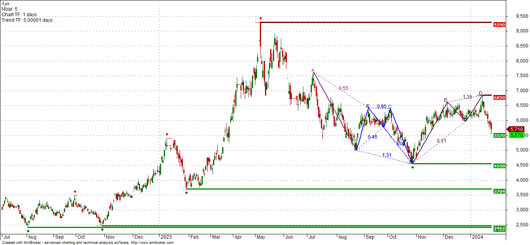This screenshot has height=245, width=530.
Task: Select the green 5570 price label
Action: [x=499, y=135]
